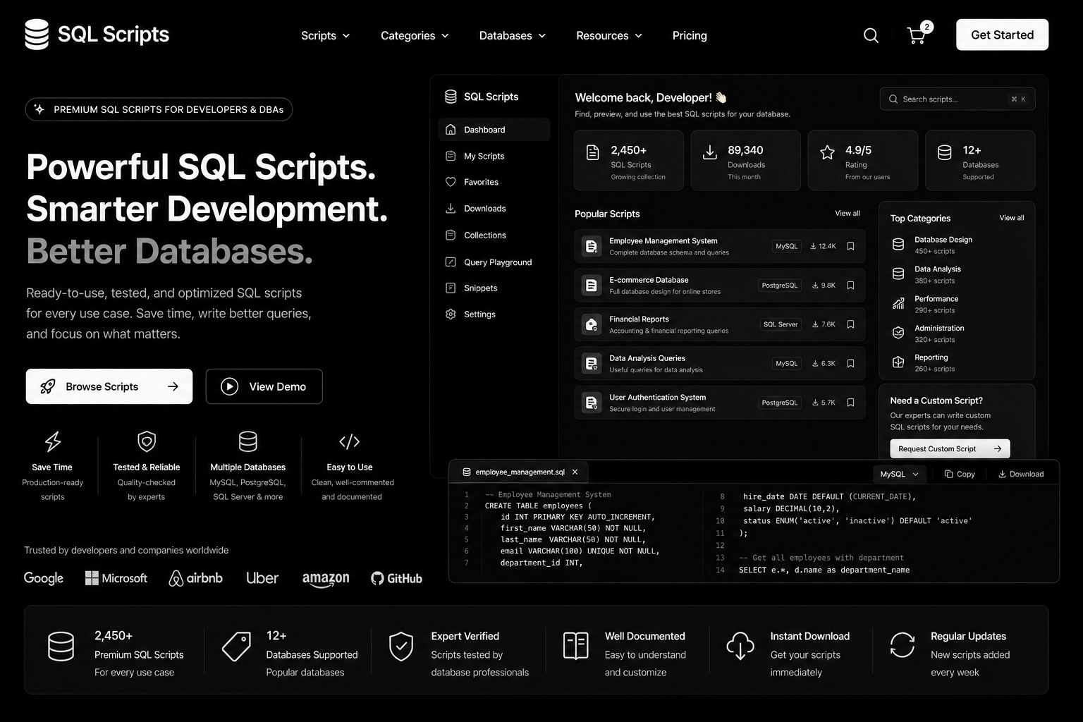Click the Get Started button

point(1002,35)
